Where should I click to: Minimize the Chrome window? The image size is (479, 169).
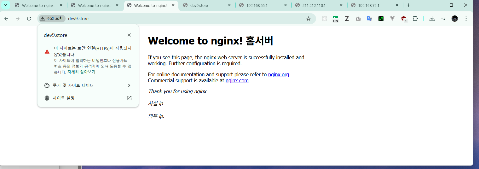coord(437,5)
